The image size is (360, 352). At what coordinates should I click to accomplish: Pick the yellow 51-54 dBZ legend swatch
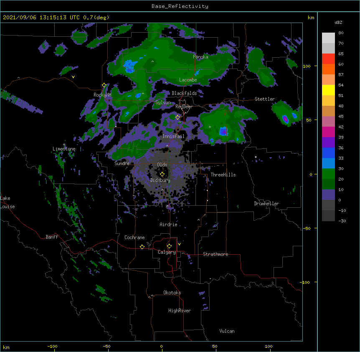[x=328, y=90]
